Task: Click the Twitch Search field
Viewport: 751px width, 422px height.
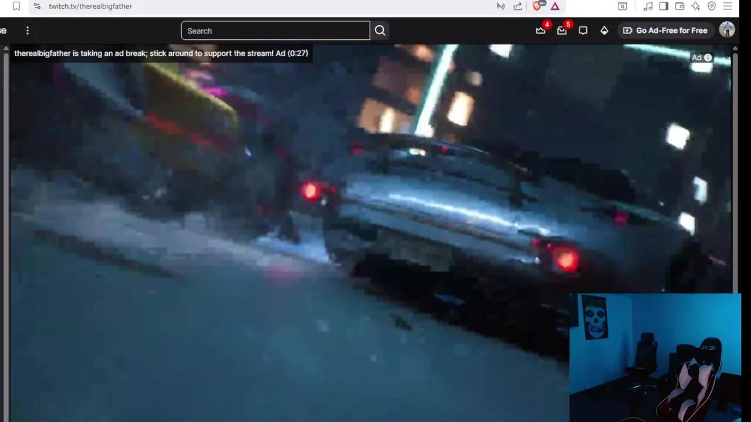Action: [x=275, y=30]
